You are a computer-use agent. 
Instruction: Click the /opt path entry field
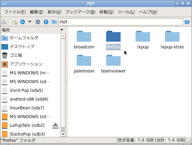121,22
